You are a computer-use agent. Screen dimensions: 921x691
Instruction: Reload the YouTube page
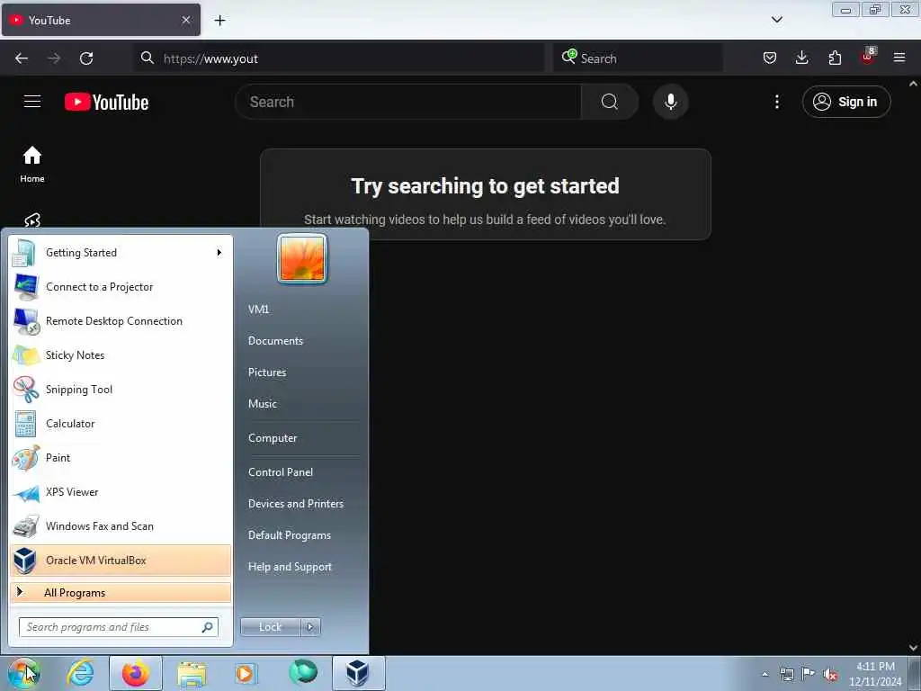86,58
